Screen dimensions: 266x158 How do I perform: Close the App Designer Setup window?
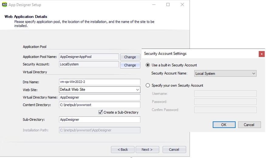click(x=182, y=5)
